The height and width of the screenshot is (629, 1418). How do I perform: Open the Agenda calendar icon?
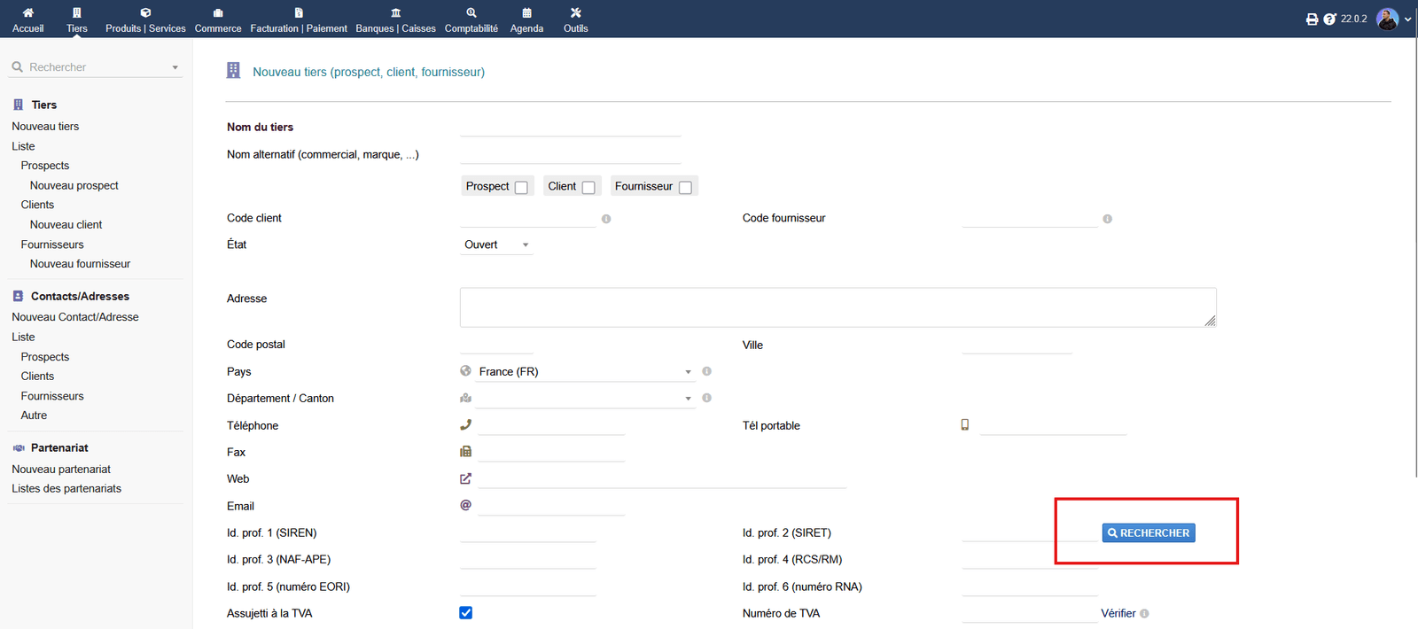[526, 12]
